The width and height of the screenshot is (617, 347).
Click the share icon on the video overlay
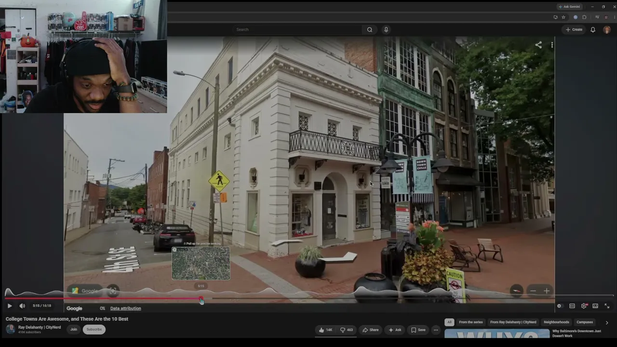coord(538,45)
